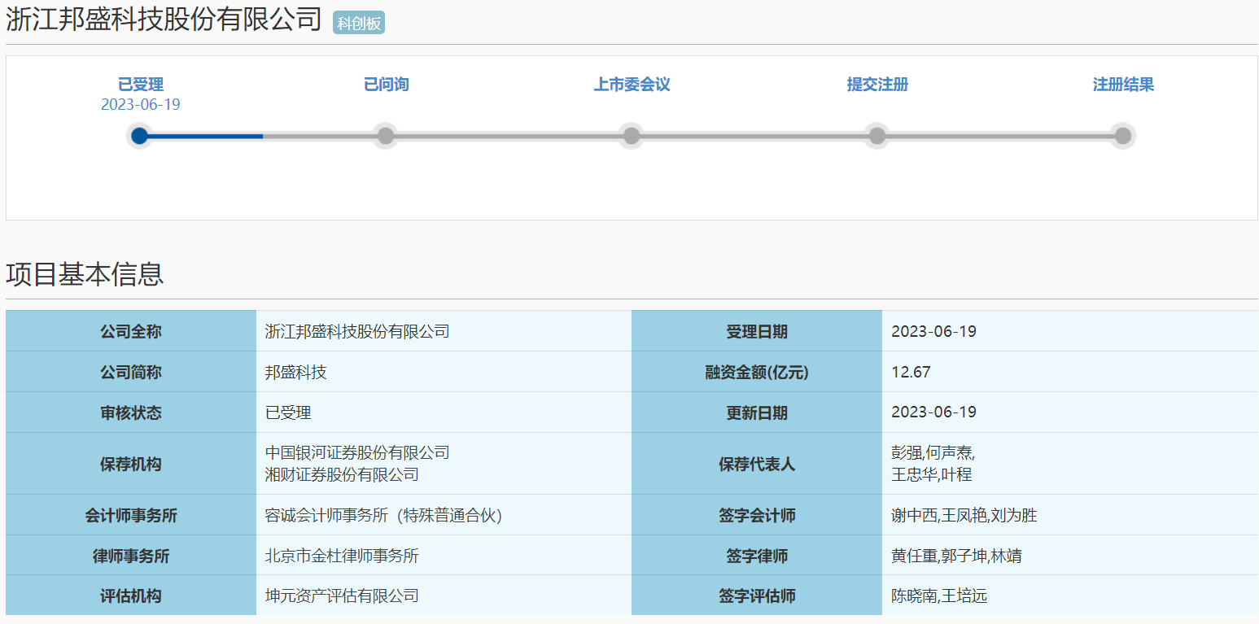The height and width of the screenshot is (624, 1259).
Task: Click the value 邦盛科技
Action: (296, 372)
